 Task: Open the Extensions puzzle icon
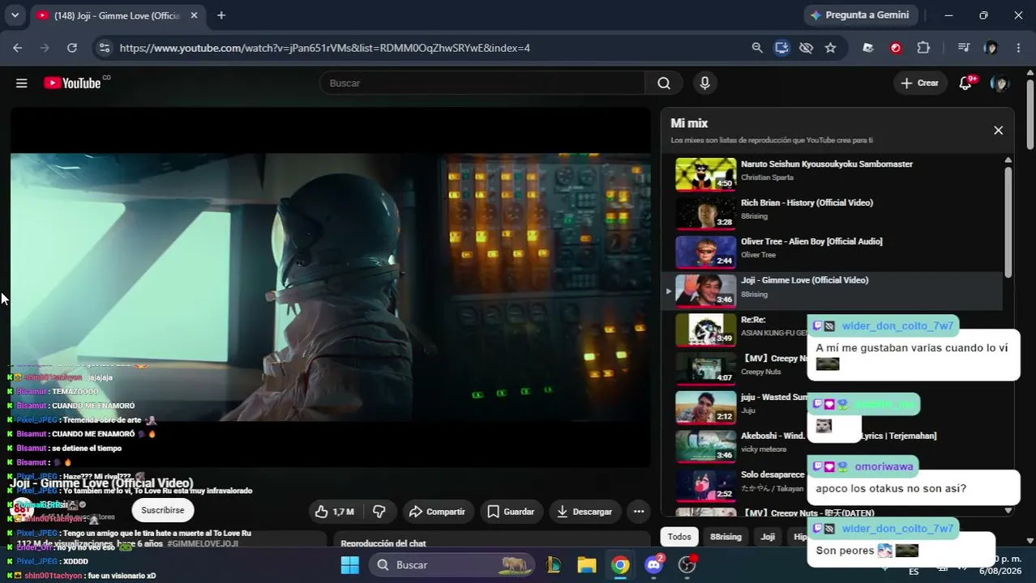(x=923, y=48)
